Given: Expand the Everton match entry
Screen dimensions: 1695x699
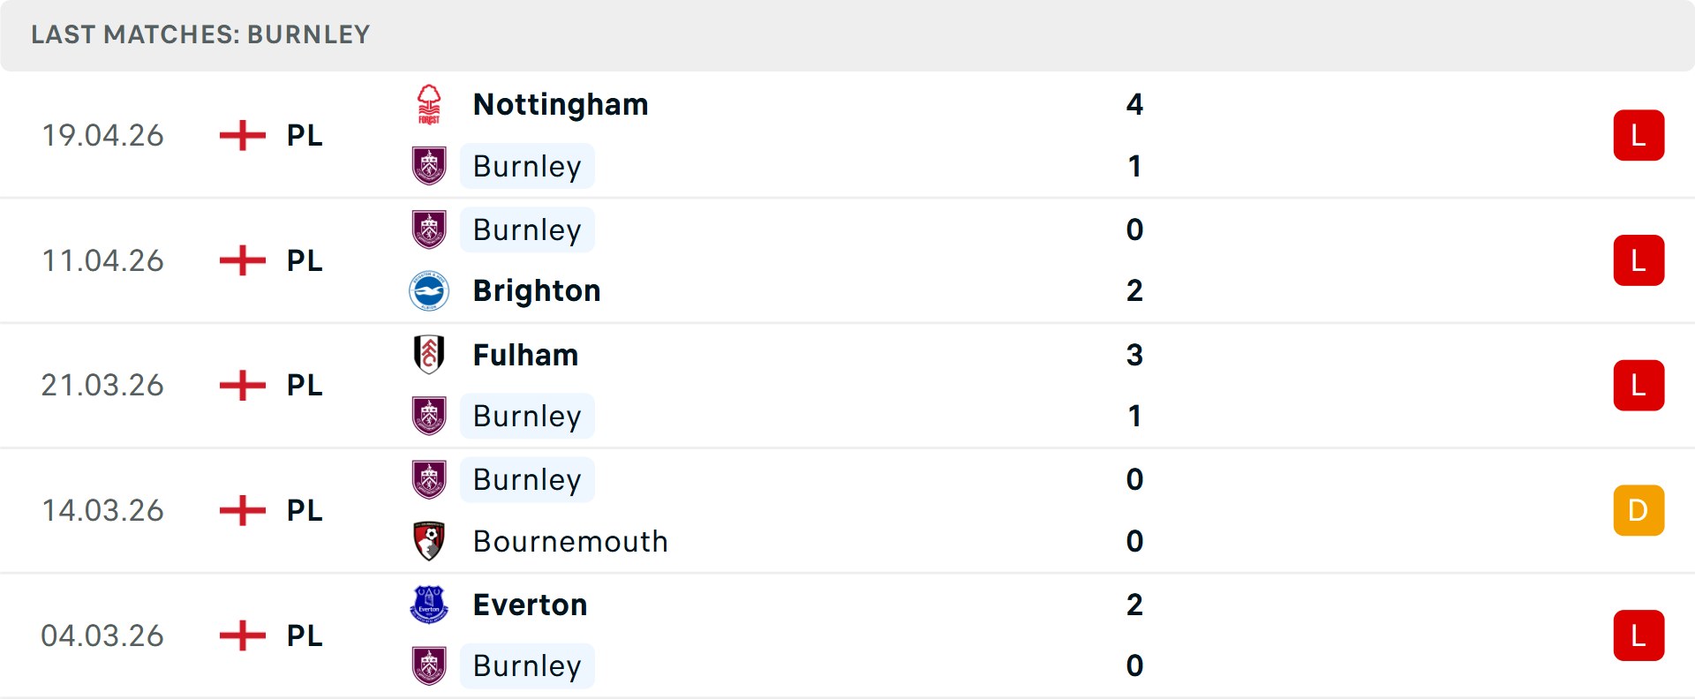Looking at the screenshot, I should click(847, 635).
